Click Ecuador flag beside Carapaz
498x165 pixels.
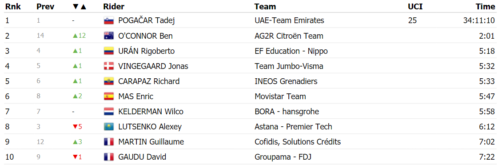109,81
